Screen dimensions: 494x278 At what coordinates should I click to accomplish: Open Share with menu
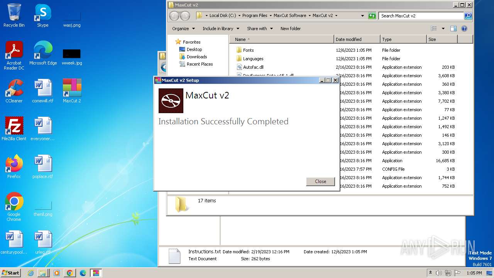click(260, 29)
